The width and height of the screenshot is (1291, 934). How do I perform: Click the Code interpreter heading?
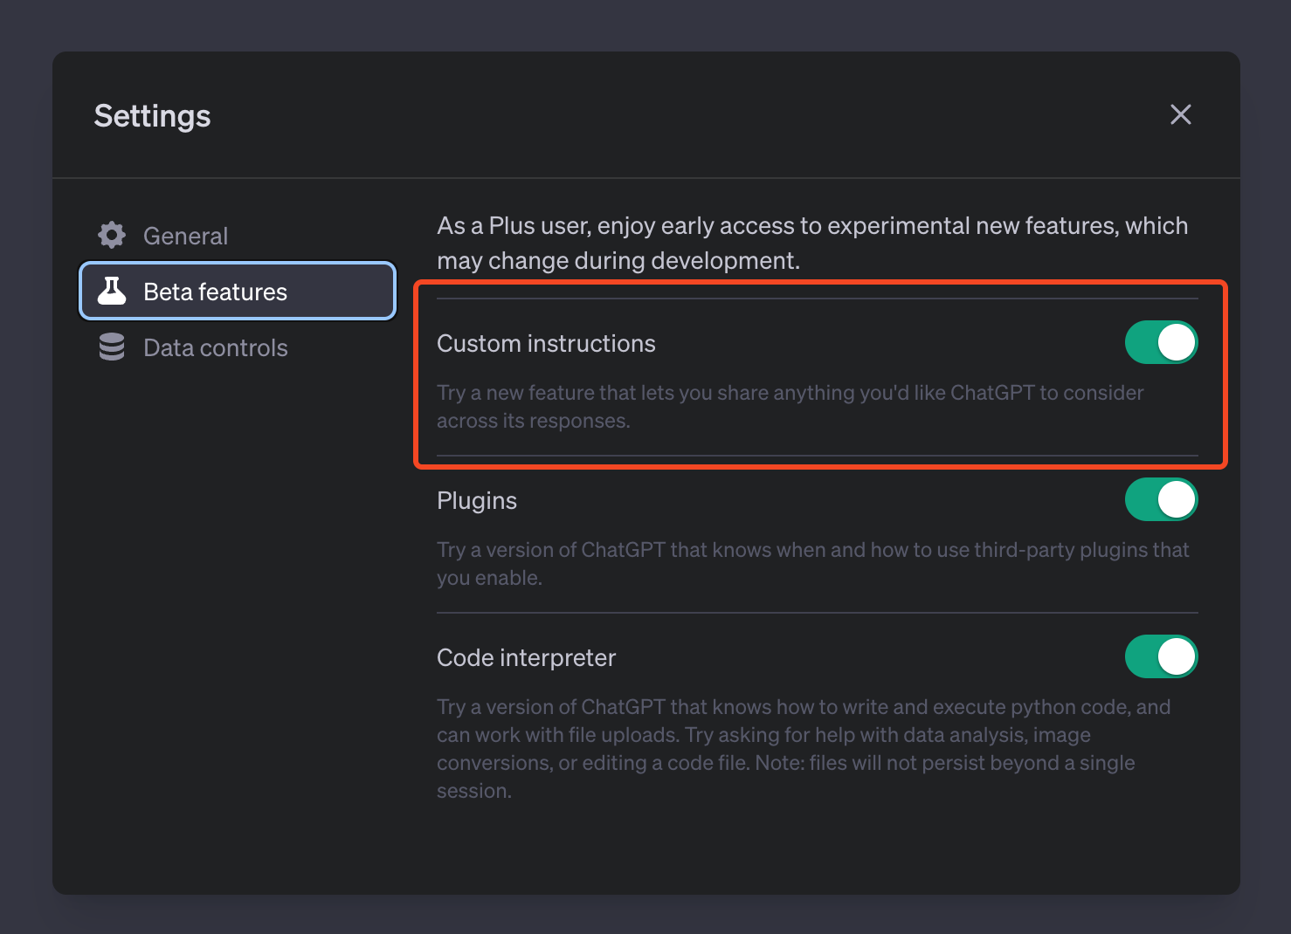[x=526, y=658]
